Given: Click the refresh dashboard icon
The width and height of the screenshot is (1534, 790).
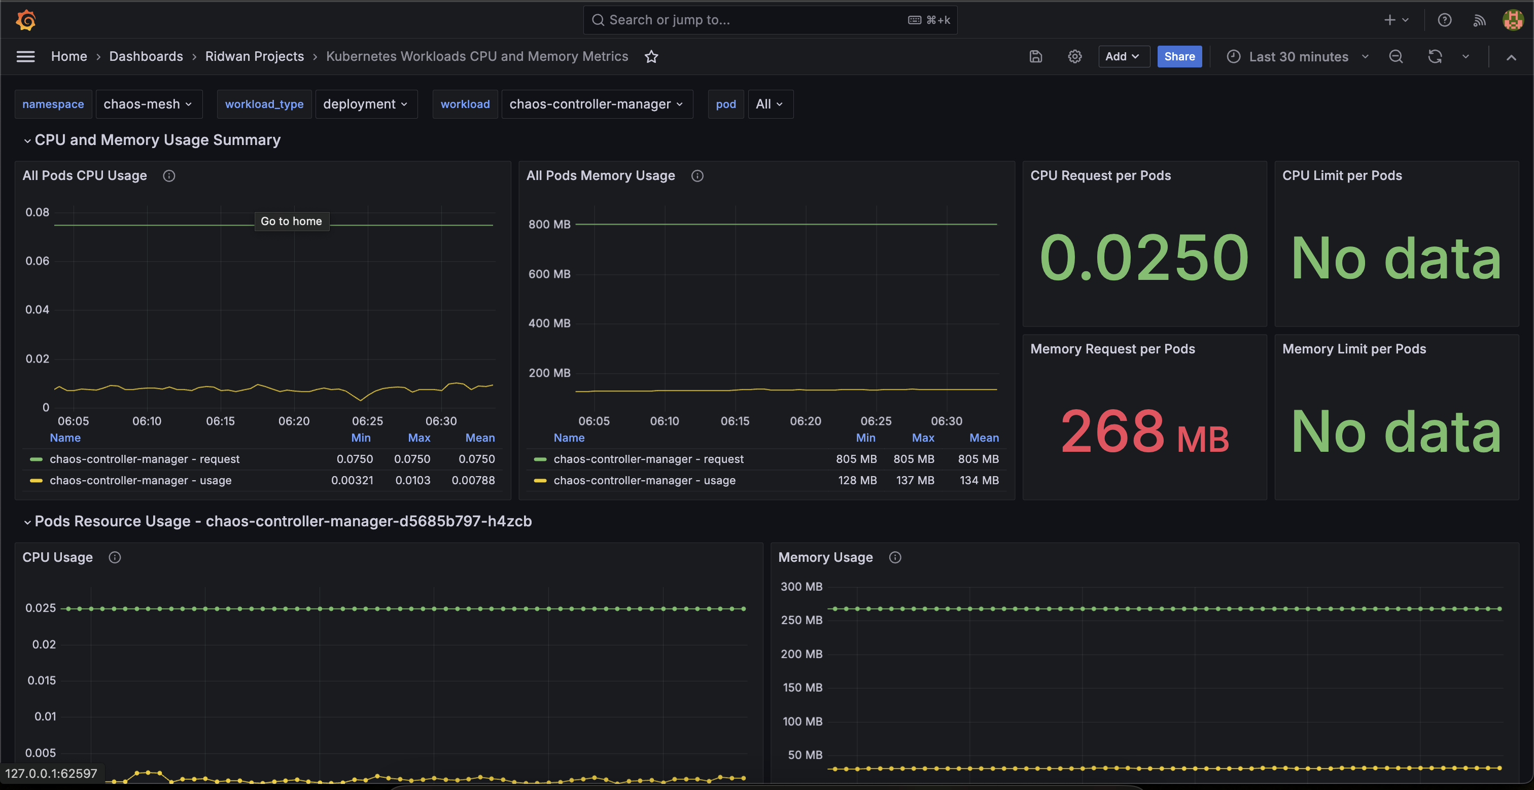Looking at the screenshot, I should point(1435,57).
